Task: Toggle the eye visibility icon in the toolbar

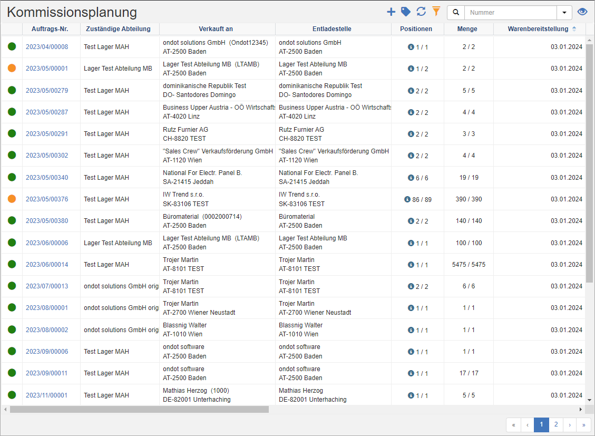Action: (x=582, y=11)
